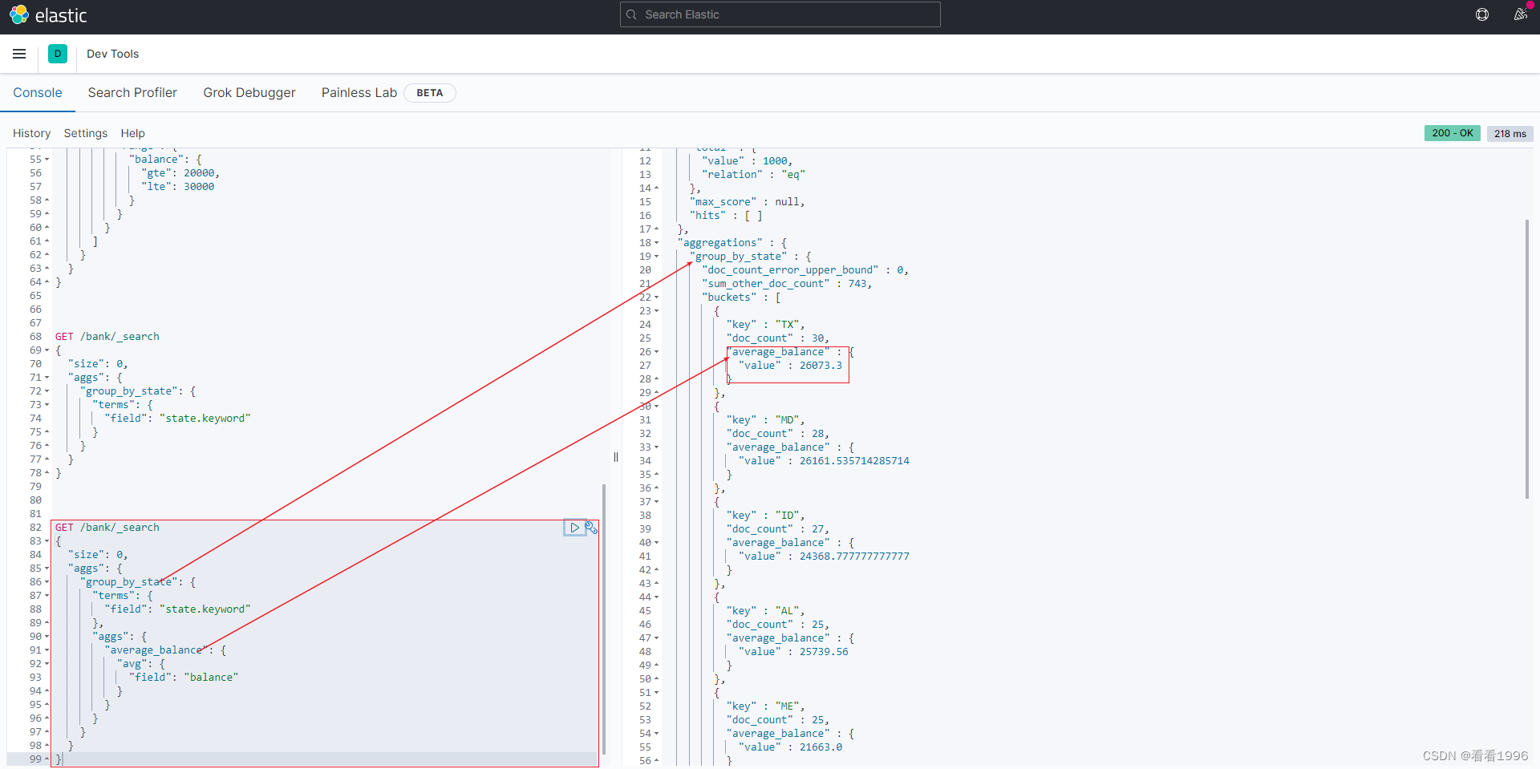Click the 218 ms response time badge
The height and width of the screenshot is (769, 1540).
click(x=1510, y=134)
